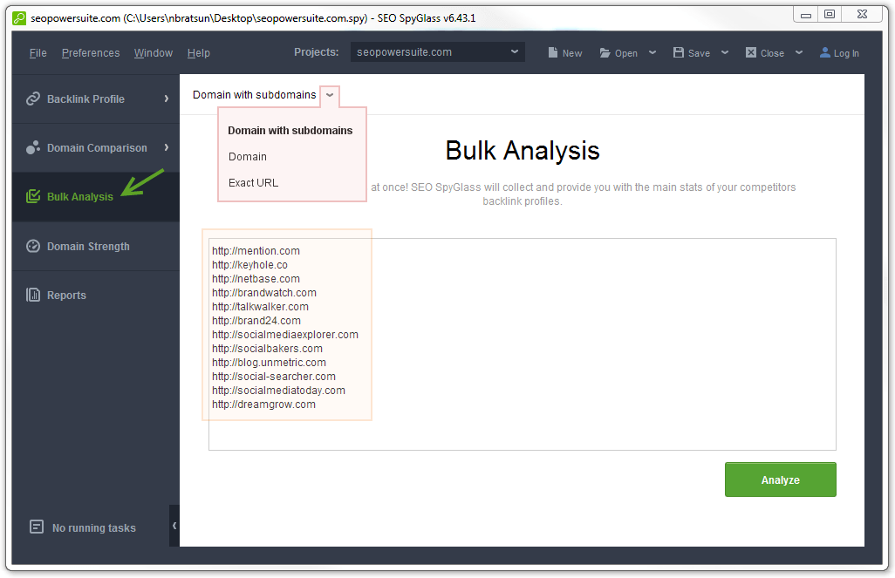Click the Domain Comparison dots icon
The image size is (895, 578).
coord(33,147)
